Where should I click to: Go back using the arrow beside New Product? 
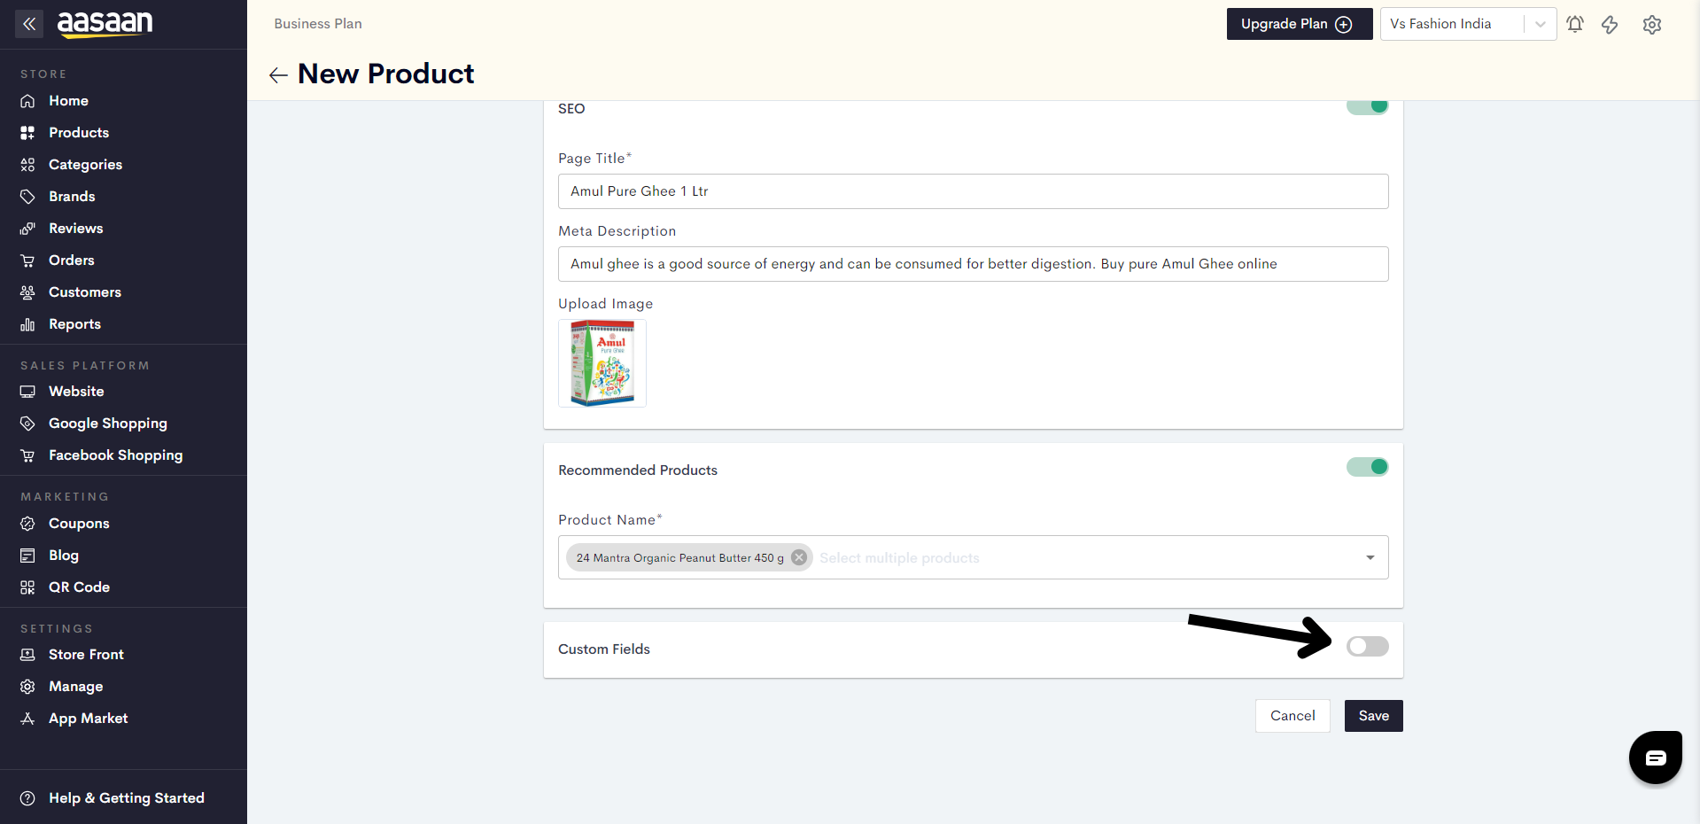click(x=278, y=75)
